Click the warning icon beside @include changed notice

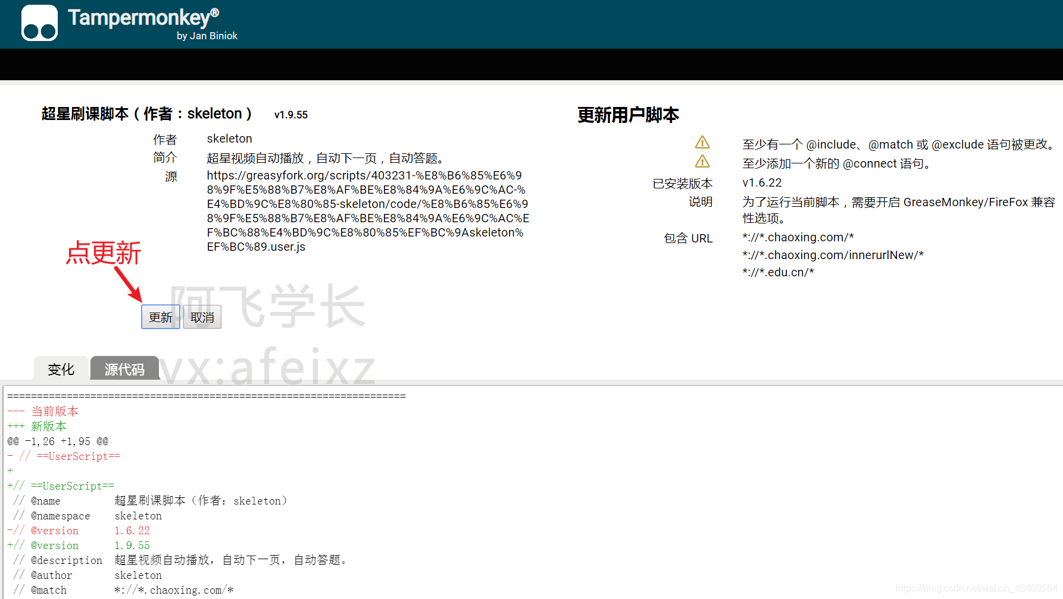point(702,143)
